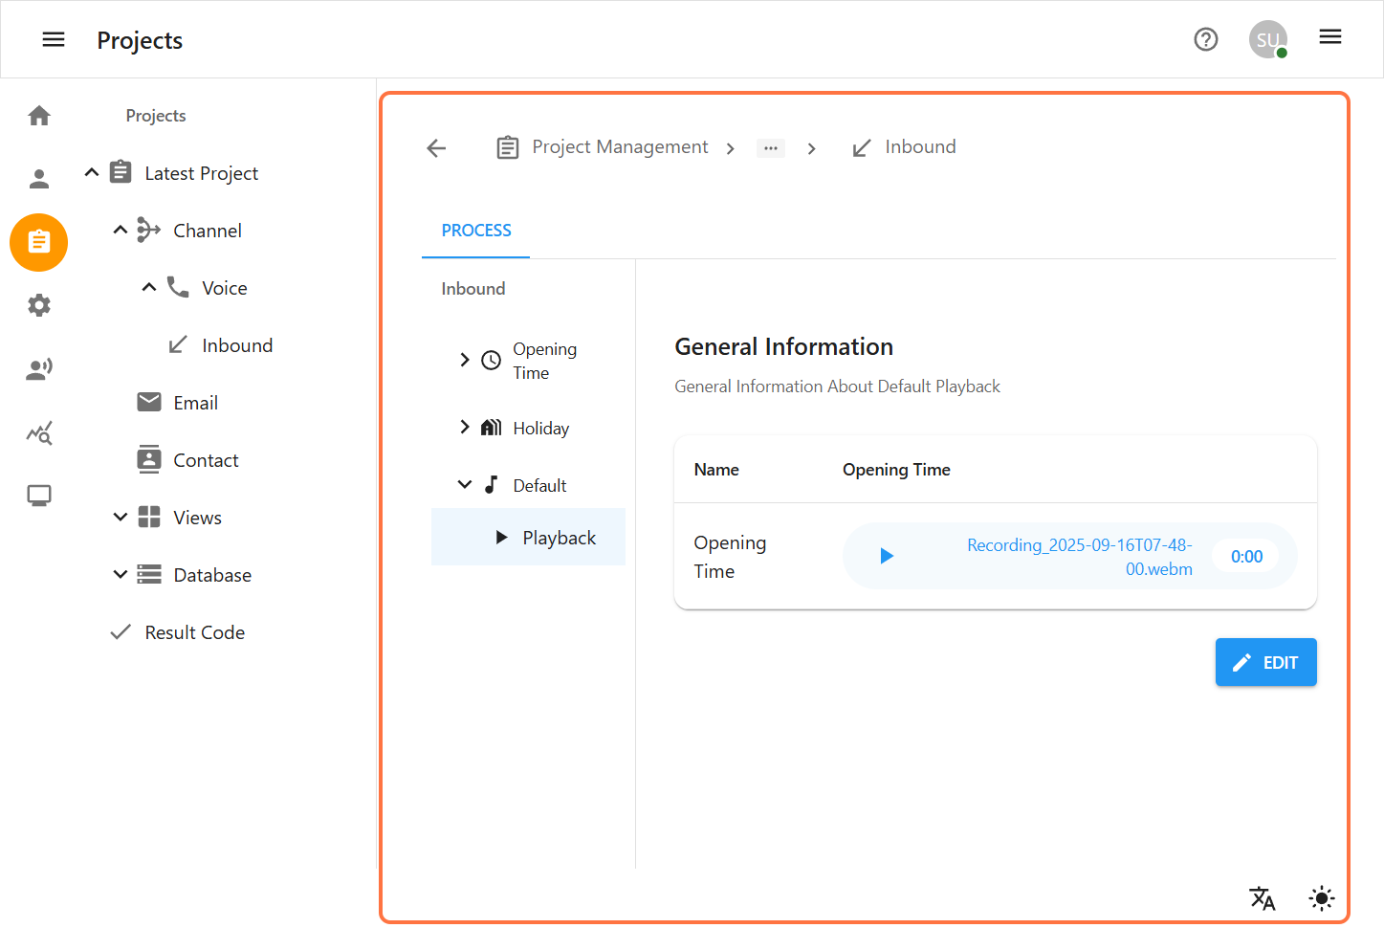
Task: Open settings gear in sidebar
Action: coord(39,305)
